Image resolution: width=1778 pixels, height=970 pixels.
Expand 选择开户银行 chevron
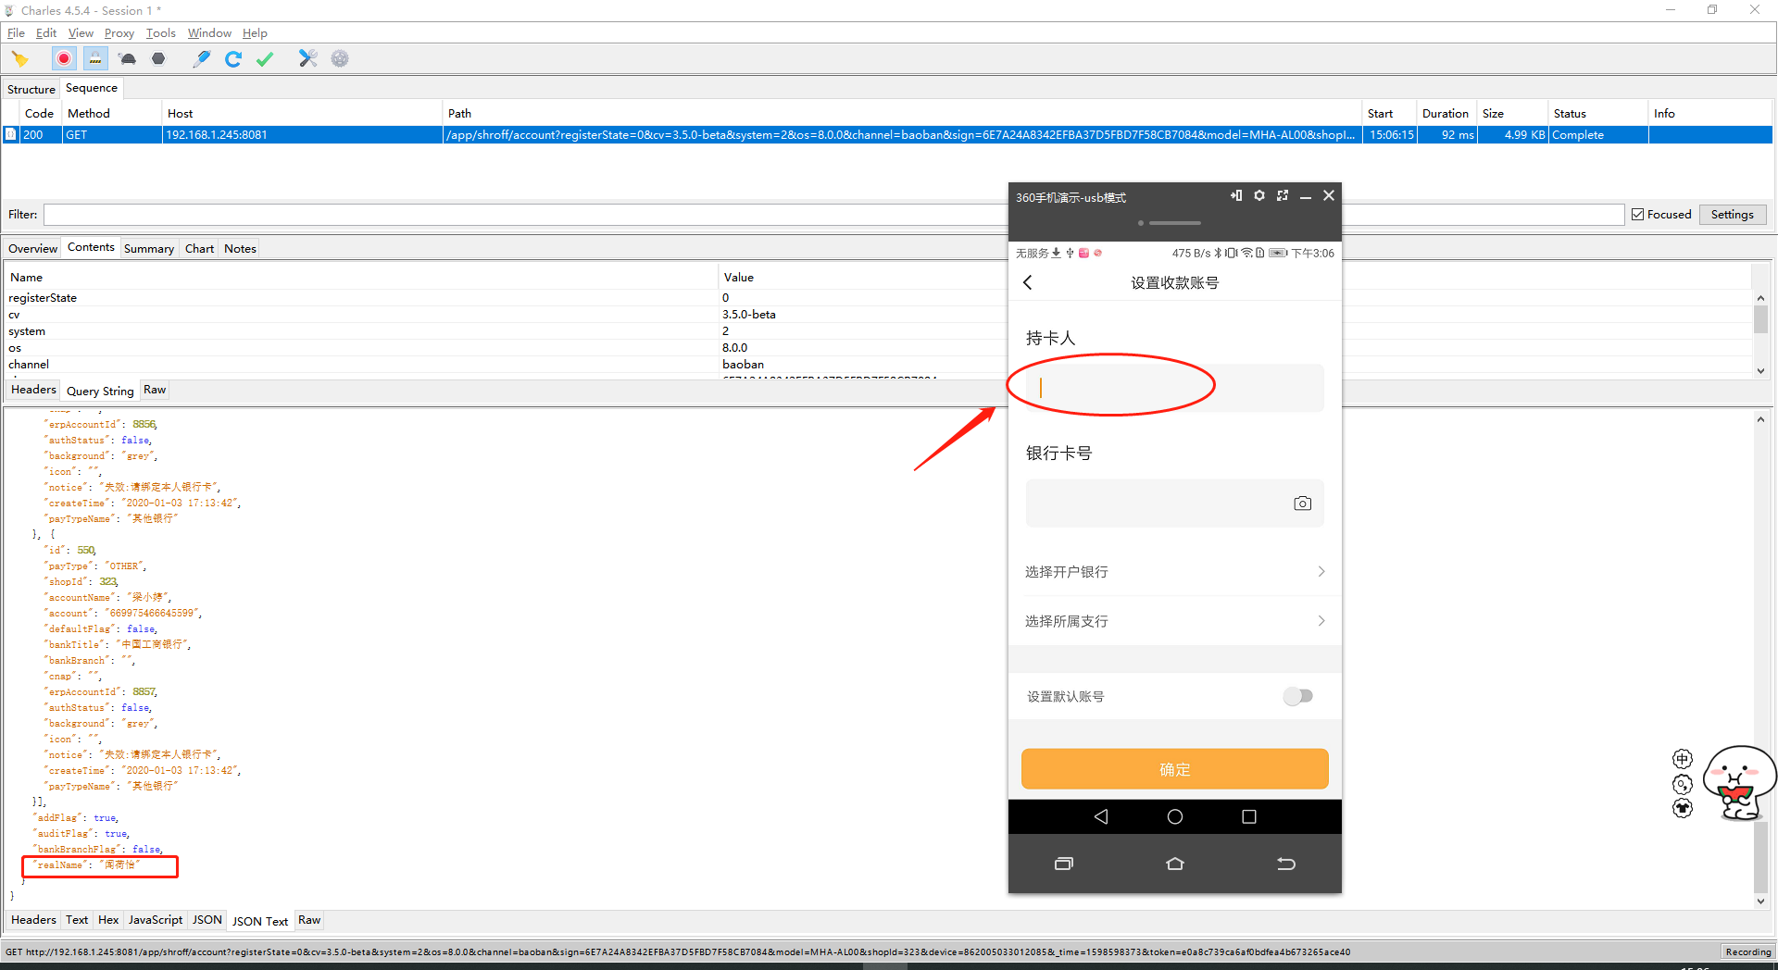[1321, 572]
